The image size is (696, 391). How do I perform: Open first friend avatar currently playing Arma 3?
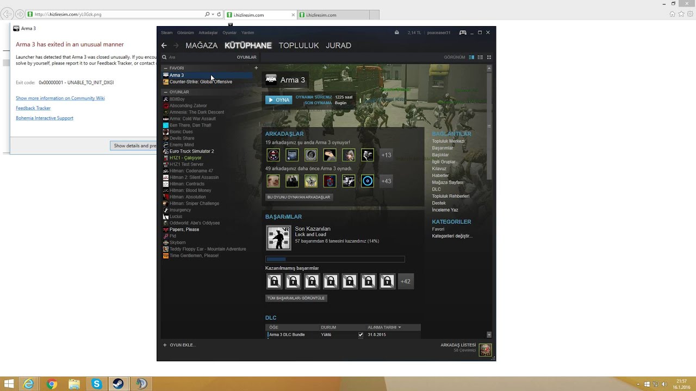click(274, 155)
